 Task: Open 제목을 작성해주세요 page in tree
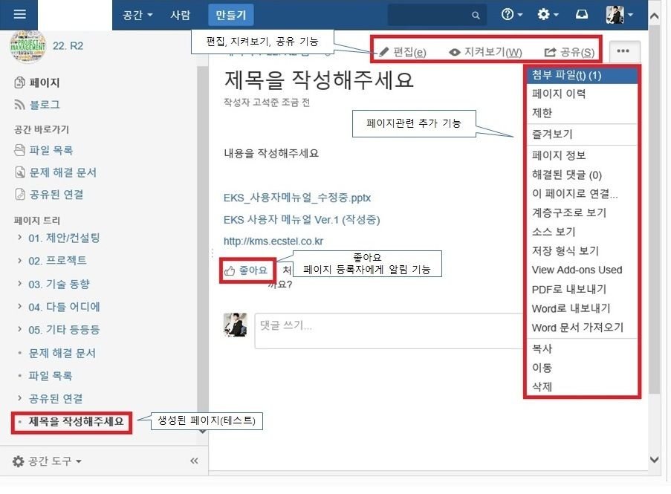click(77, 422)
